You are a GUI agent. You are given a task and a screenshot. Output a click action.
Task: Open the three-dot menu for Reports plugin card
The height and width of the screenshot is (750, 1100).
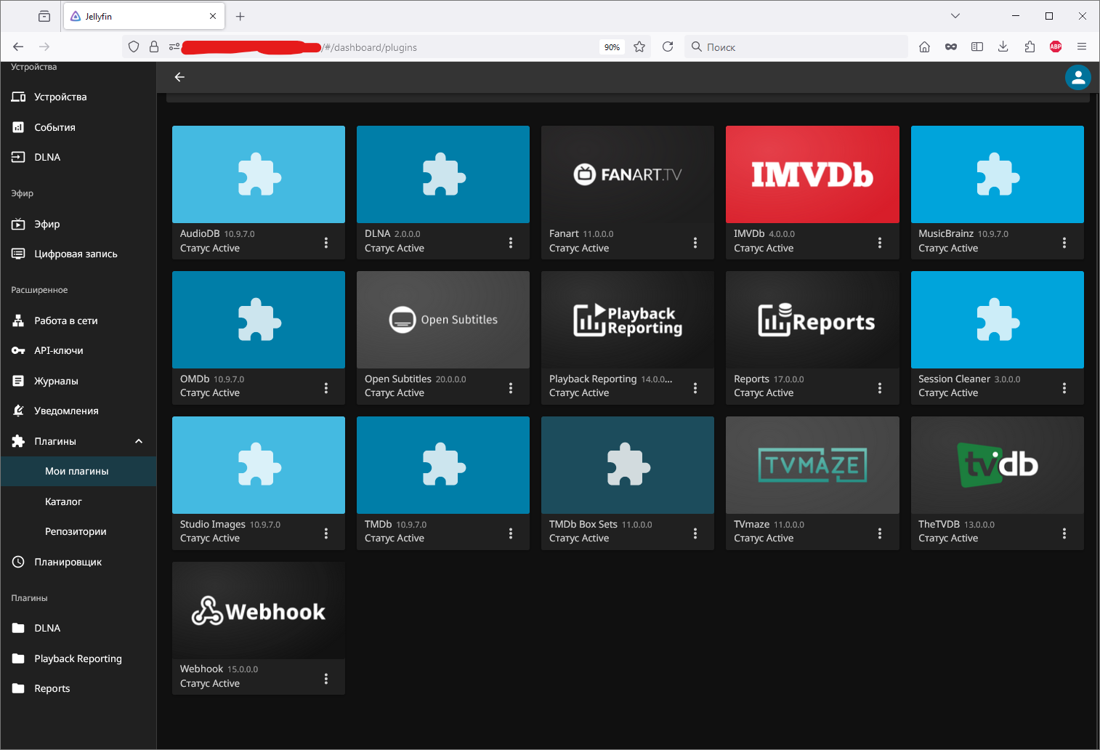pos(880,388)
